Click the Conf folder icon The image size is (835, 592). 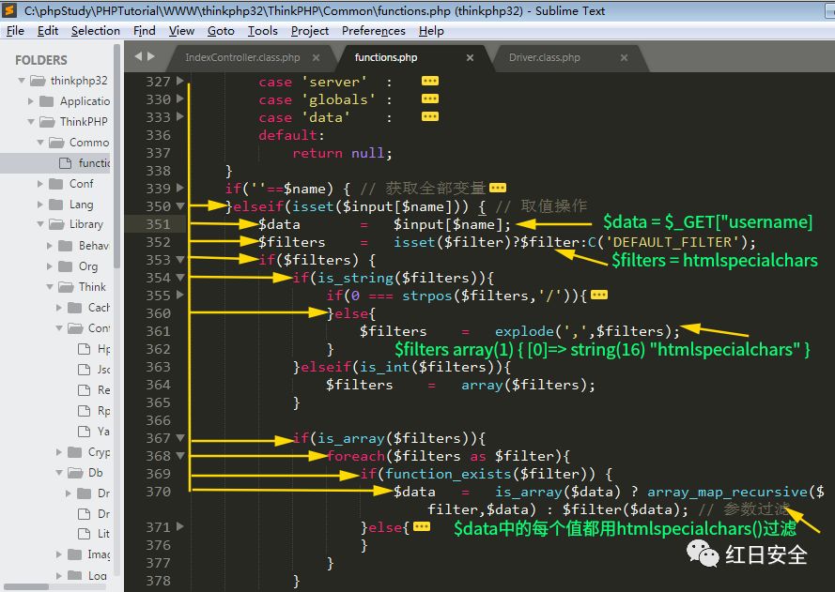click(x=56, y=184)
